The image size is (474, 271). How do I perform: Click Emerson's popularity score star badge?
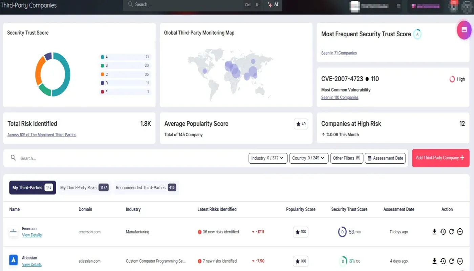(x=301, y=232)
